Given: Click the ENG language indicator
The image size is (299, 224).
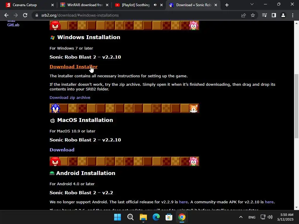Looking at the screenshot, I should [x=252, y=217].
